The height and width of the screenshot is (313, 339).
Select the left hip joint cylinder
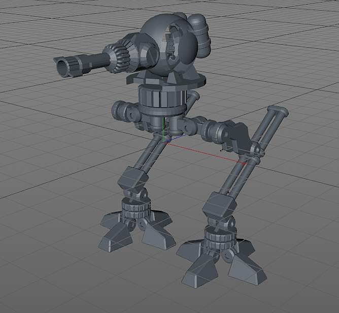coord(125,111)
